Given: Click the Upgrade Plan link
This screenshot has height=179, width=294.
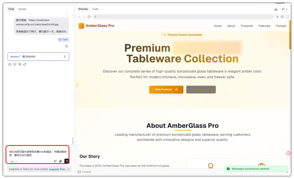Looking at the screenshot, I should pyautogui.click(x=57, y=169).
